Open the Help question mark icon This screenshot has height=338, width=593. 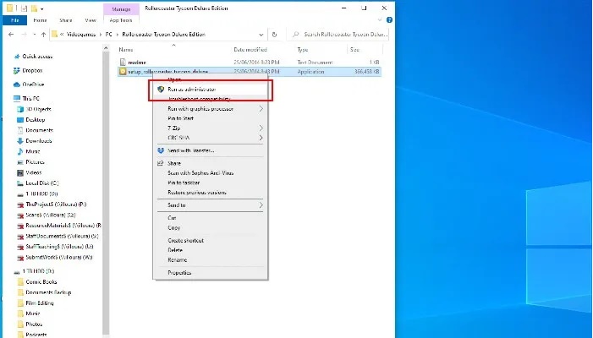click(x=389, y=20)
